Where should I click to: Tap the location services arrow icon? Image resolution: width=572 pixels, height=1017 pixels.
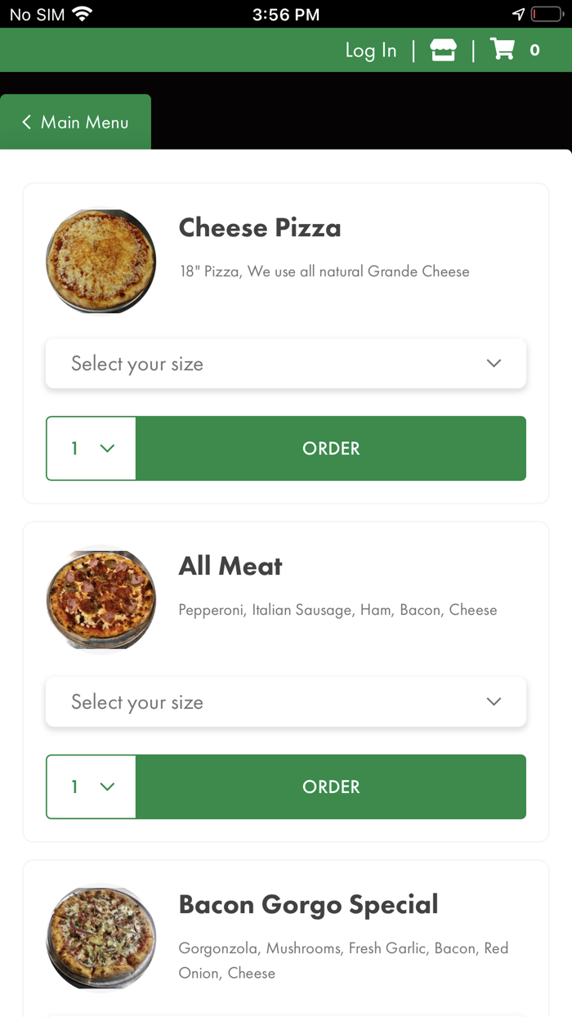coord(518,14)
